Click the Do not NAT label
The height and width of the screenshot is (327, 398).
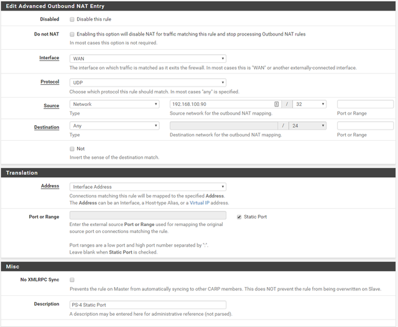click(x=47, y=34)
